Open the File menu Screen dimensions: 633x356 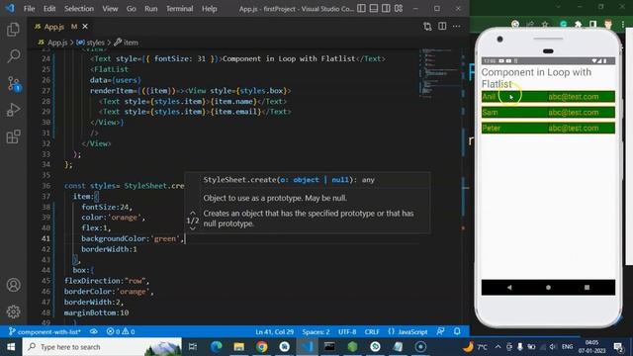pos(29,9)
